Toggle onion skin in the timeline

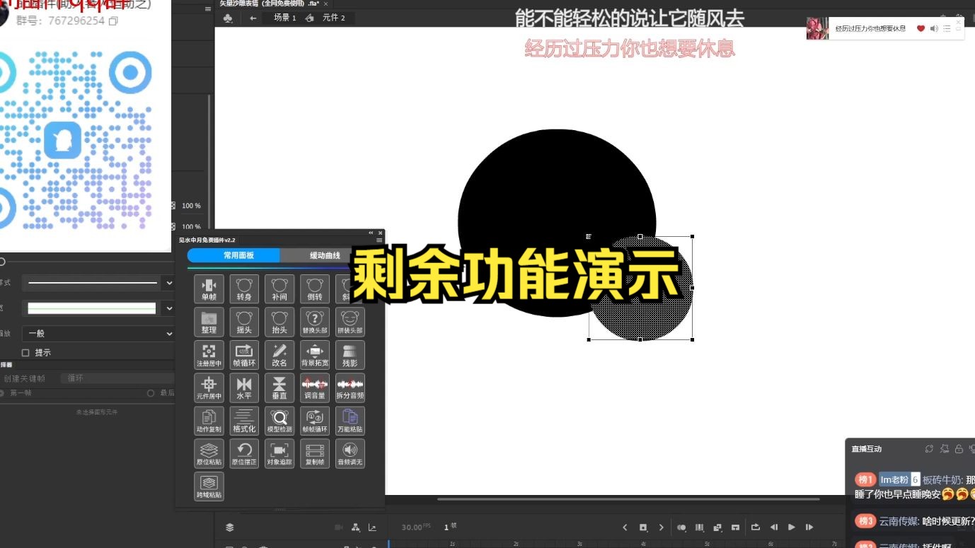(x=681, y=527)
